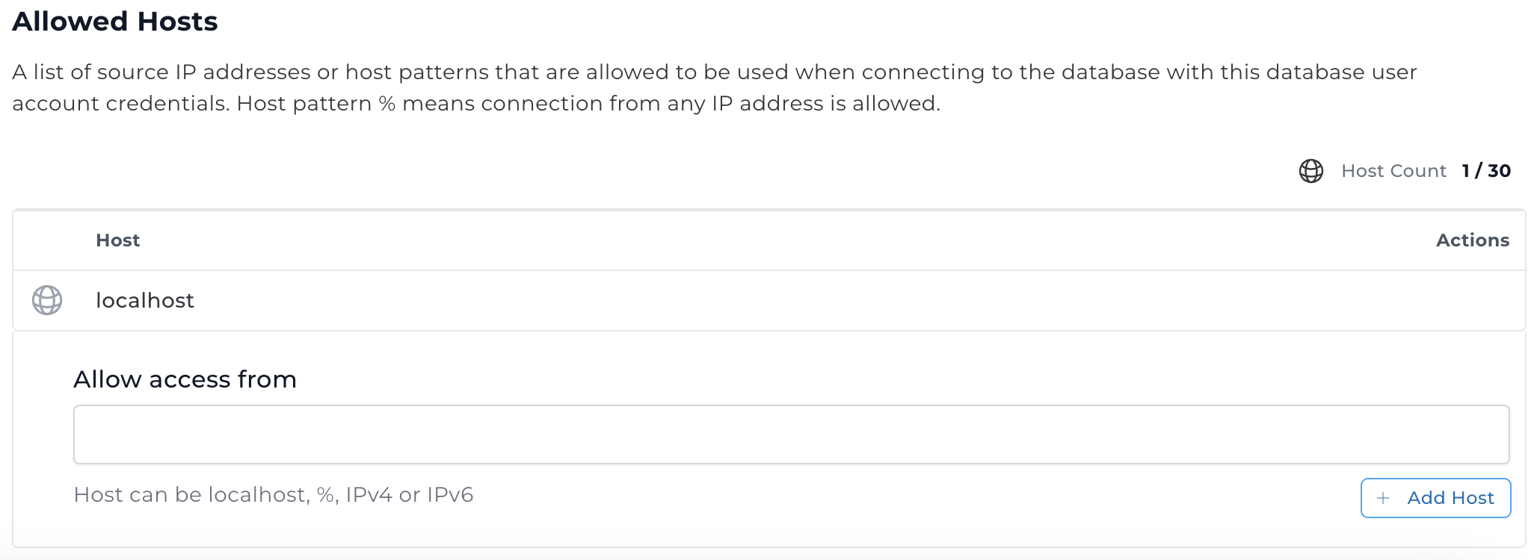Click the helper text about localhost and IPv4
Viewport: 1540px width, 560px height.
click(274, 494)
